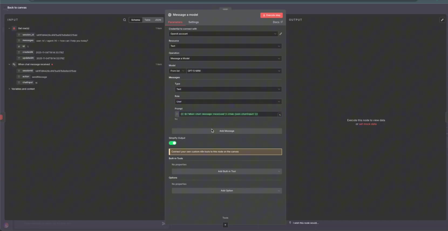
Task: Select the Schema view tab
Action: 135,20
